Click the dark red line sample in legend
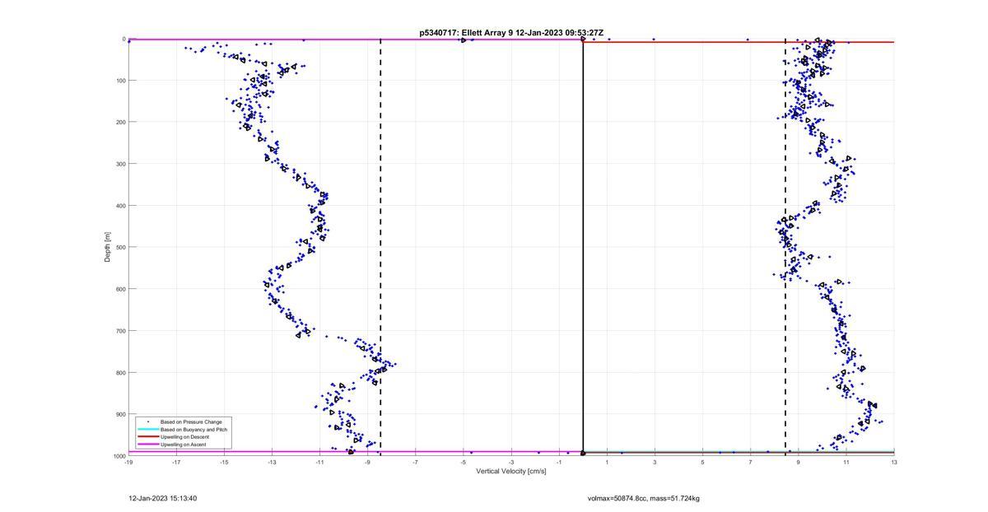988x512 pixels. point(148,437)
